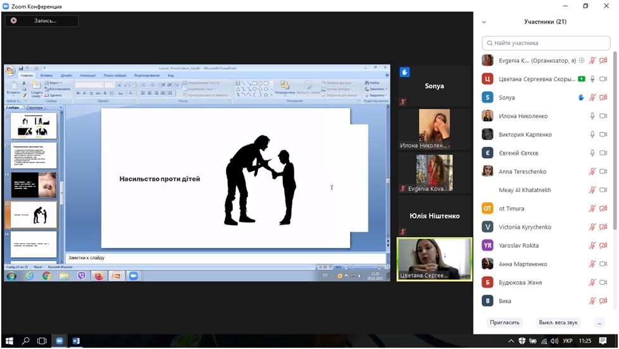Image resolution: width=619 pixels, height=349 pixels.
Task: Click the Sonya raised hand icon
Action: [581, 97]
